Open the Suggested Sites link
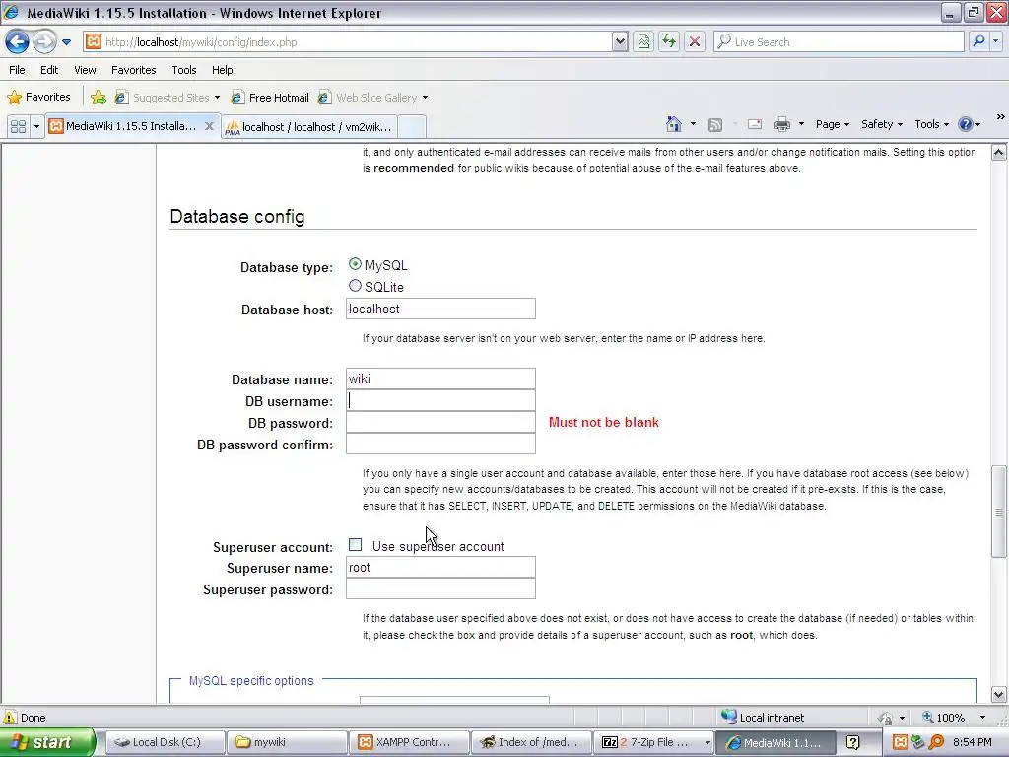1009x757 pixels. coord(168,98)
